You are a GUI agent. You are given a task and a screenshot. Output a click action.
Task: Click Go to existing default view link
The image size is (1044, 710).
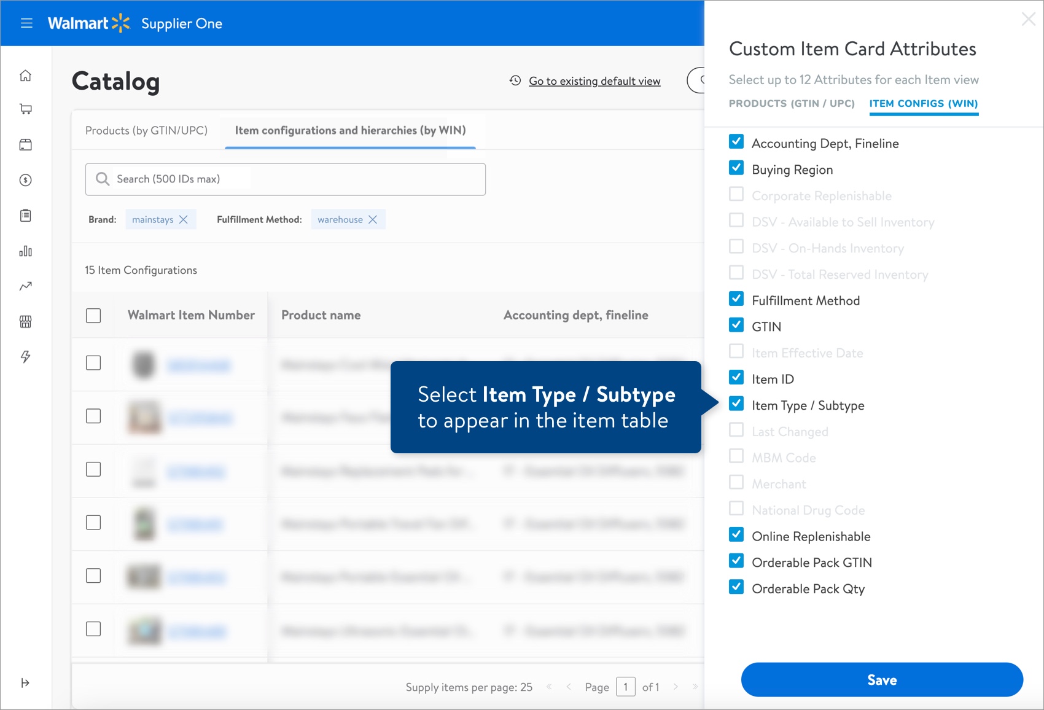point(594,80)
